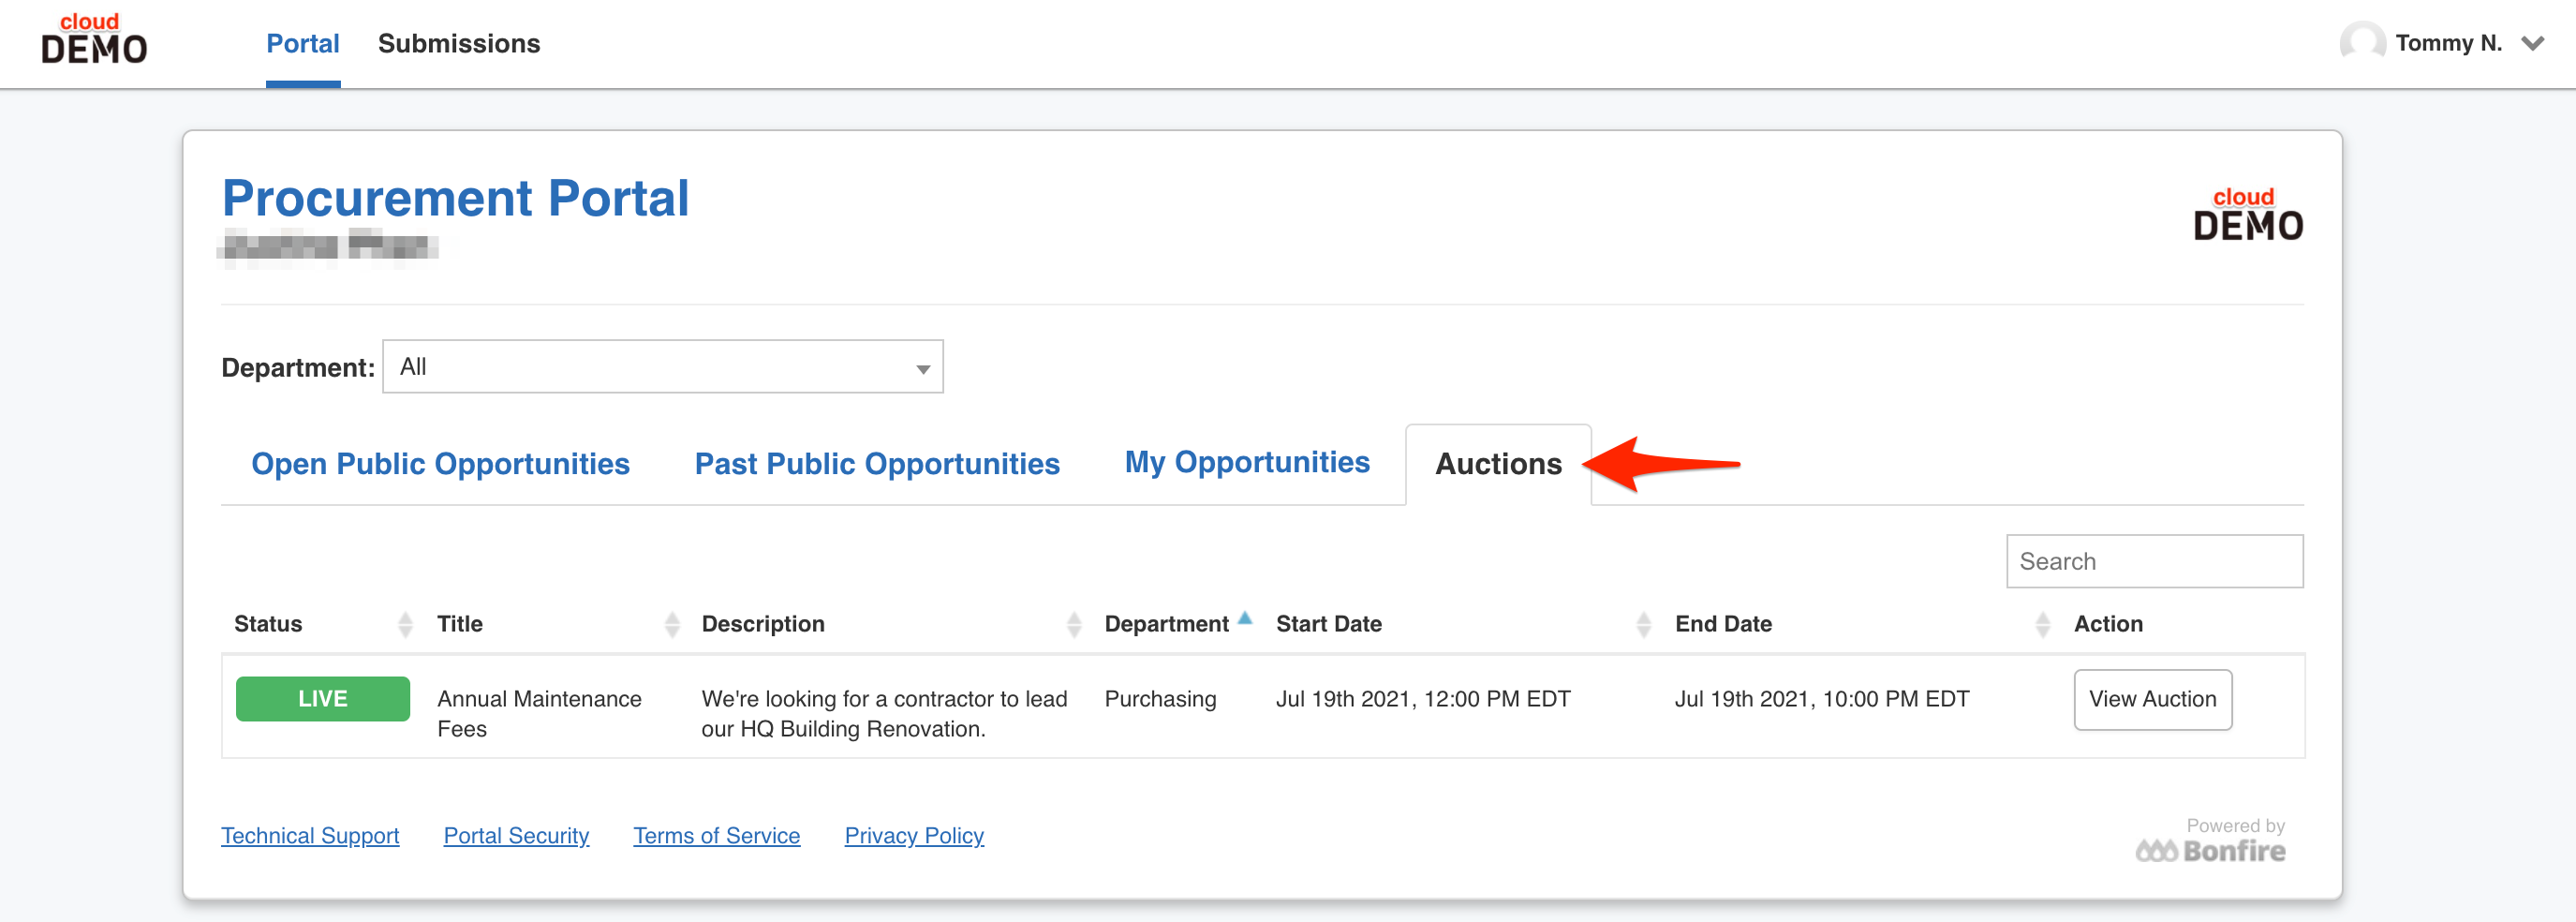Click the LIVE status badge
The image size is (2576, 922).
(323, 699)
